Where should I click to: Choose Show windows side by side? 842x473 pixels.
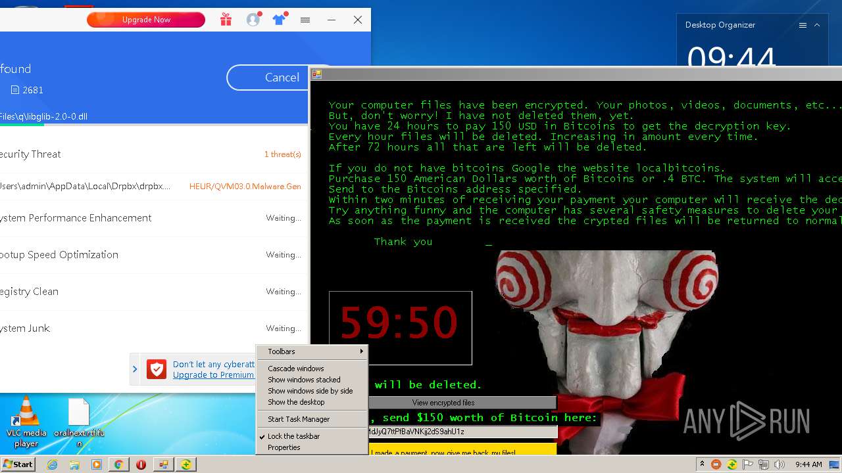click(x=312, y=391)
